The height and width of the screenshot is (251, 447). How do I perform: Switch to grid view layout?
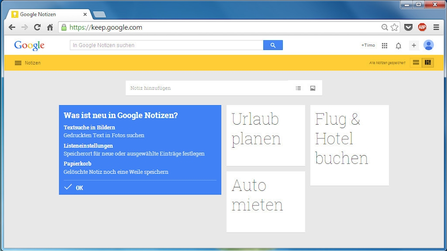pyautogui.click(x=428, y=63)
